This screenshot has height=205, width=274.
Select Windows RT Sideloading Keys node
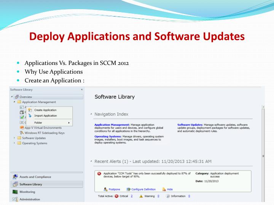point(45,133)
